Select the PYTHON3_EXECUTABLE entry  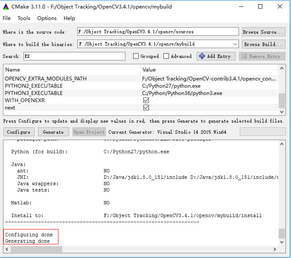[34, 93]
